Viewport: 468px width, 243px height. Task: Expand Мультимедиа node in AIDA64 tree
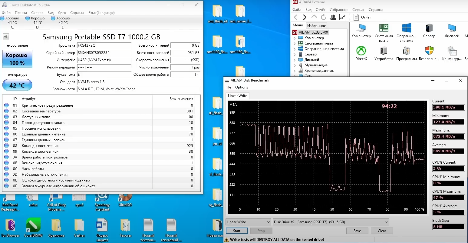[x=295, y=65]
